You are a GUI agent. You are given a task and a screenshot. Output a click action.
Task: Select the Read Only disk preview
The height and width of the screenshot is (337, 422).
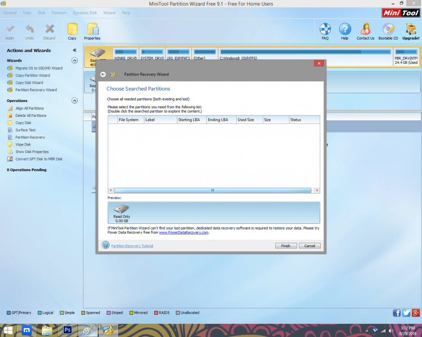tap(121, 213)
